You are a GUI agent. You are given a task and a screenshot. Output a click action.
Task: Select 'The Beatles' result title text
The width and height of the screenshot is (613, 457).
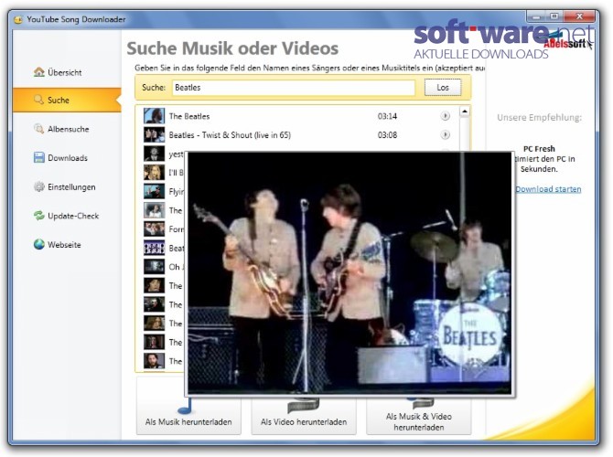tap(189, 116)
